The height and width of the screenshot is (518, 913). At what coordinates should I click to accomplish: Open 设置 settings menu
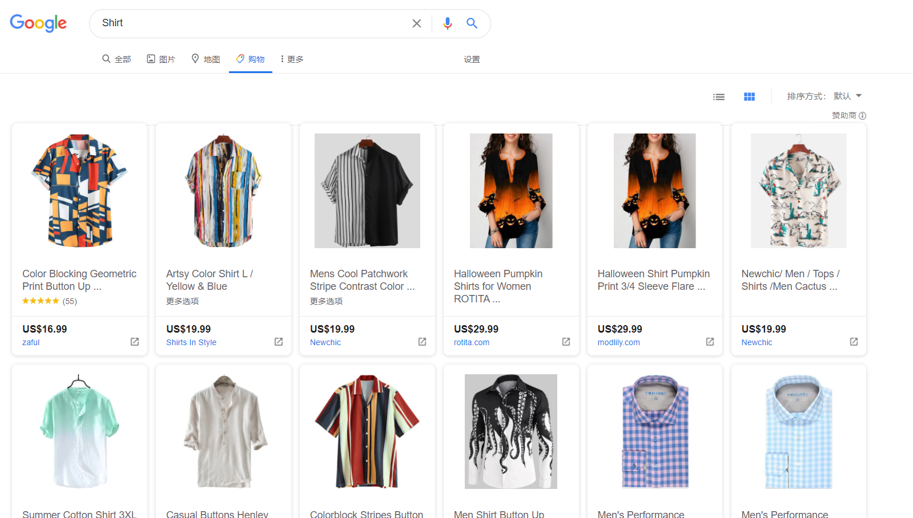(472, 59)
